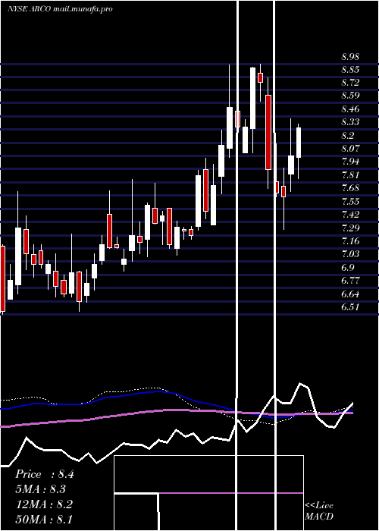Image resolution: width=379 pixels, height=531 pixels.
Task: Click the 6.51 price axis label
Action: (350, 306)
